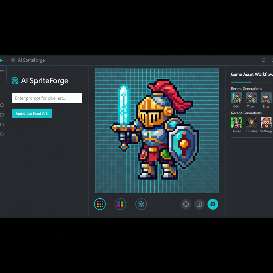This screenshot has height=273, width=273.
Task: Click the teal back arrow
Action: coord(2,60)
